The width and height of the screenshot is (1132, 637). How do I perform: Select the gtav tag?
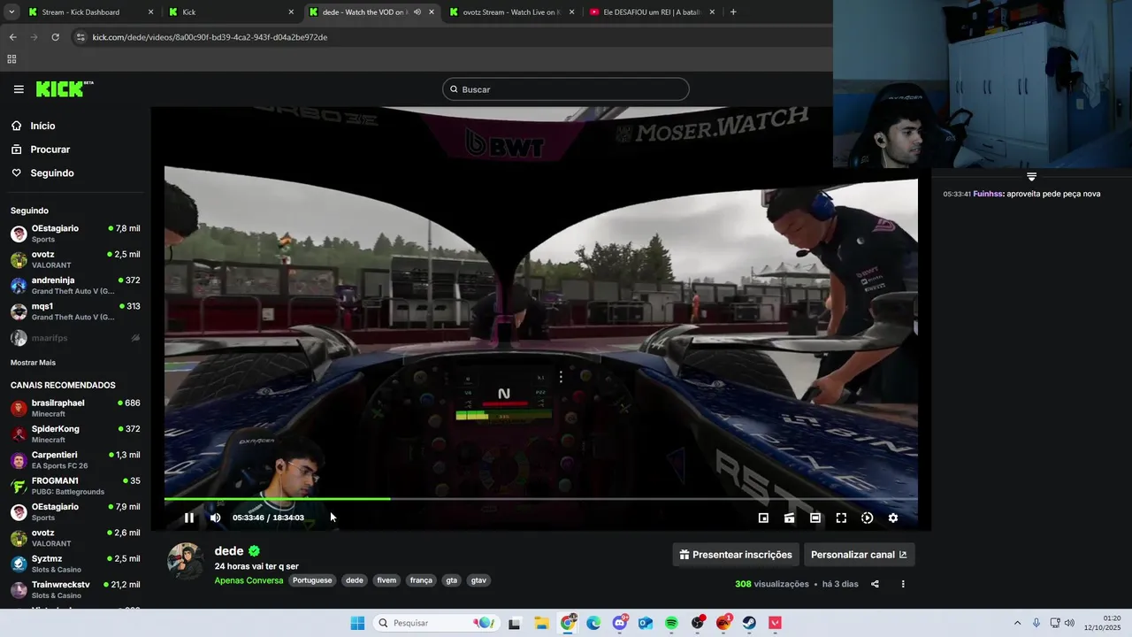478,580
